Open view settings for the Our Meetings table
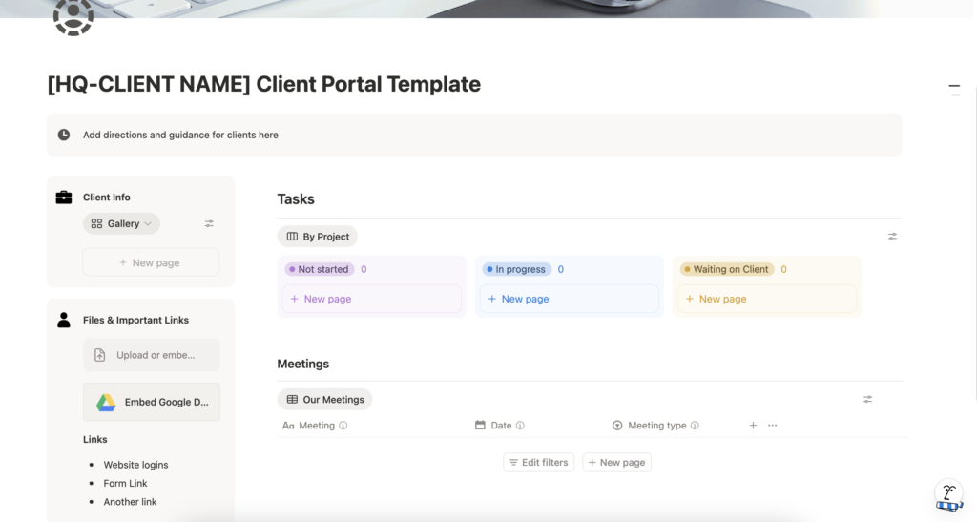The height and width of the screenshot is (522, 977). 867,399
